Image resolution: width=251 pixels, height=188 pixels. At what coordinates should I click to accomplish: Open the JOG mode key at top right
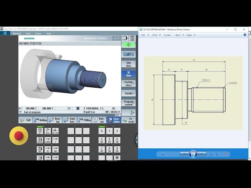(x=132, y=38)
